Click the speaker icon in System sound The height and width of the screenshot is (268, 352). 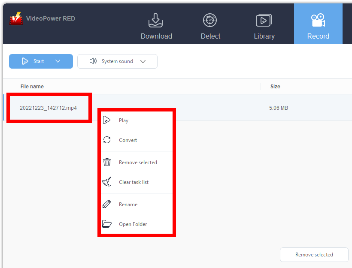click(93, 61)
